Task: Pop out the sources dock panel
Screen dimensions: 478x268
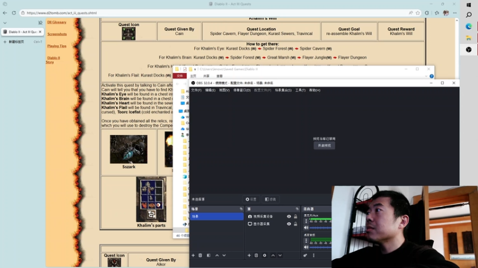Action: 297,209
